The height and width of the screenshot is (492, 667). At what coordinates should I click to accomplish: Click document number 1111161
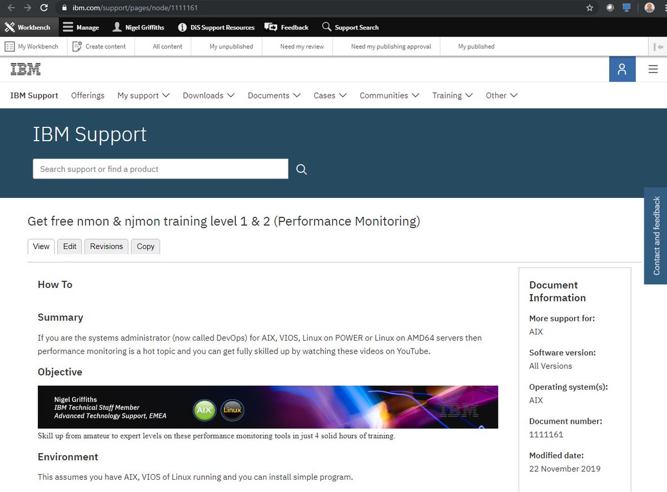point(546,434)
